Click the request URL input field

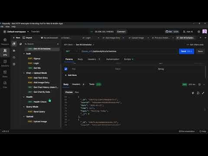129,51
